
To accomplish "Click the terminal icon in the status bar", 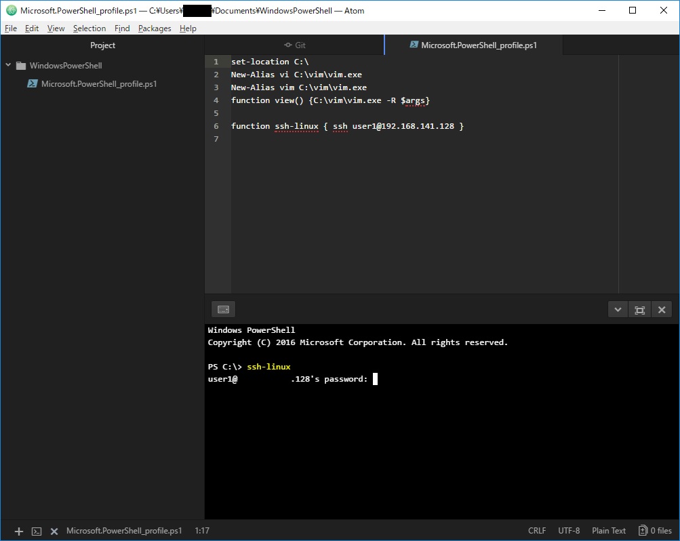I will (37, 531).
